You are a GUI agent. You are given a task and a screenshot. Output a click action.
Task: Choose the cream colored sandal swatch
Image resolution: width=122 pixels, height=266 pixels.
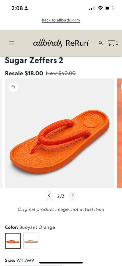(31, 241)
